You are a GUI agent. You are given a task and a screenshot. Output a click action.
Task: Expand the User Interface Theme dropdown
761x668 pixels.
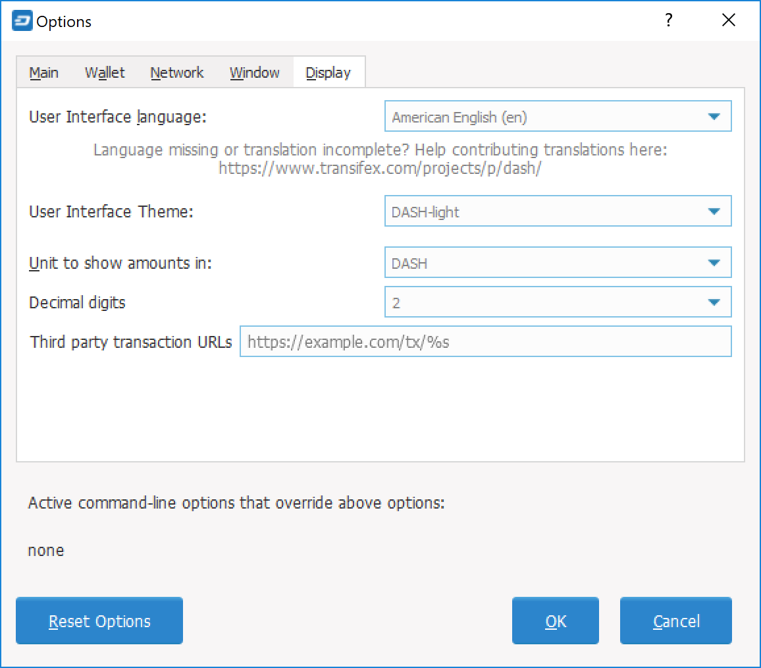(x=558, y=211)
